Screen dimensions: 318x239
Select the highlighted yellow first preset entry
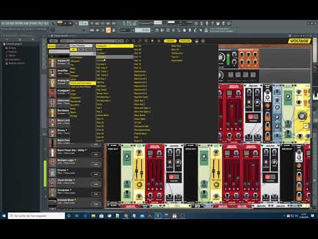click(115, 46)
